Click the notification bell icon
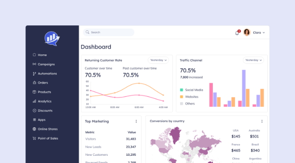Image resolution: width=295 pixels, height=163 pixels. coord(237,33)
